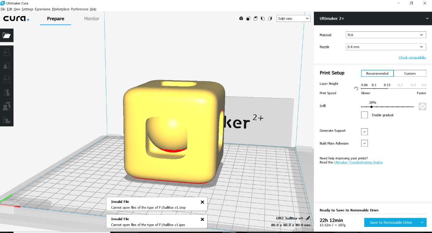Click Save to Removable Drive button

tap(391, 223)
